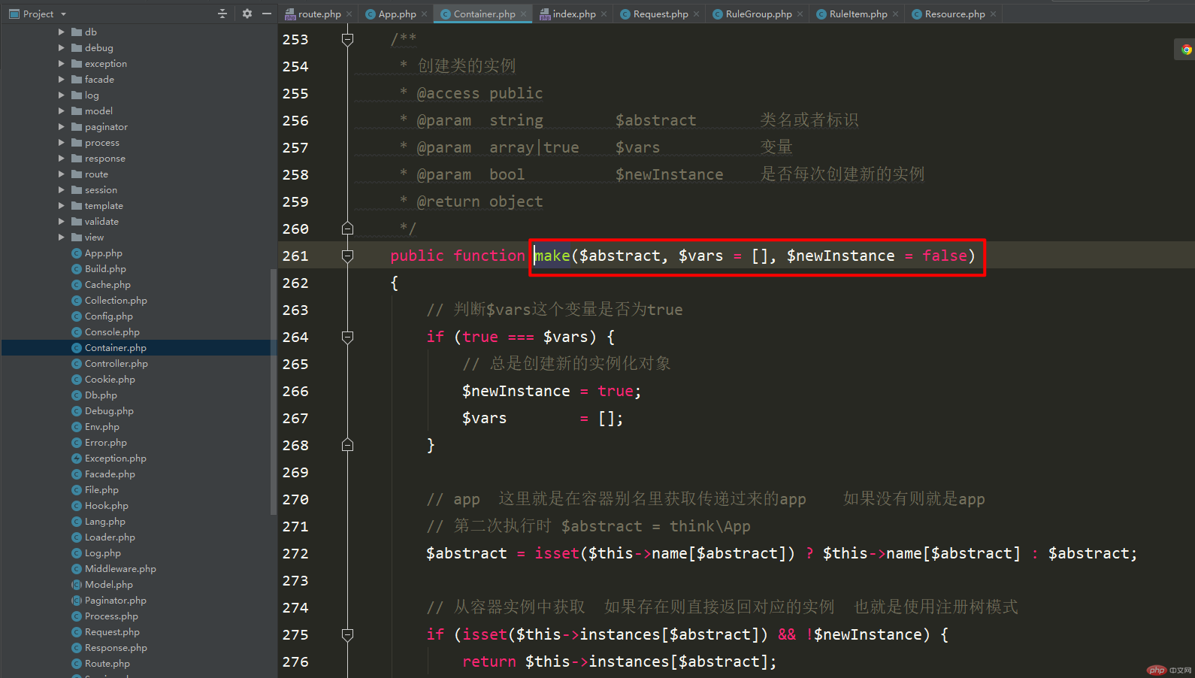Click the Config.php class icon
1195x678 pixels.
pos(77,316)
